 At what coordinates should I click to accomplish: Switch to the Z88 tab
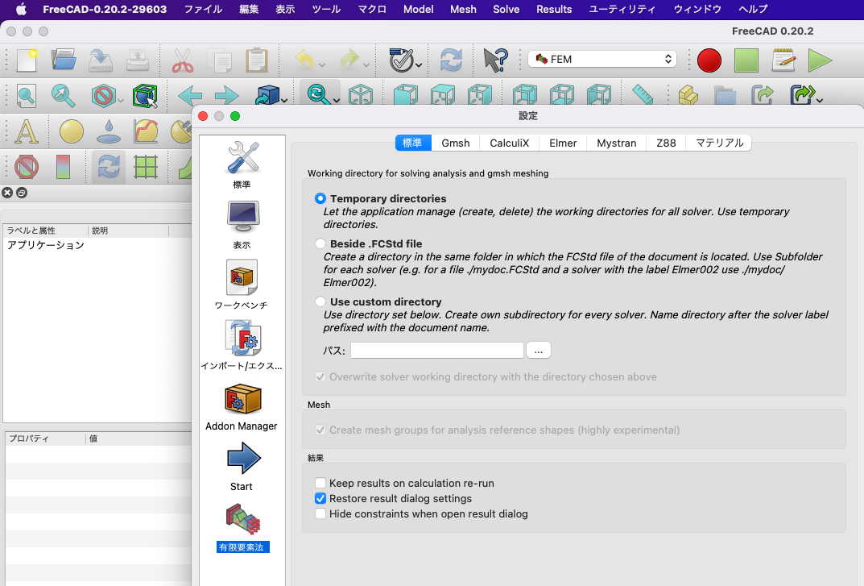click(666, 143)
